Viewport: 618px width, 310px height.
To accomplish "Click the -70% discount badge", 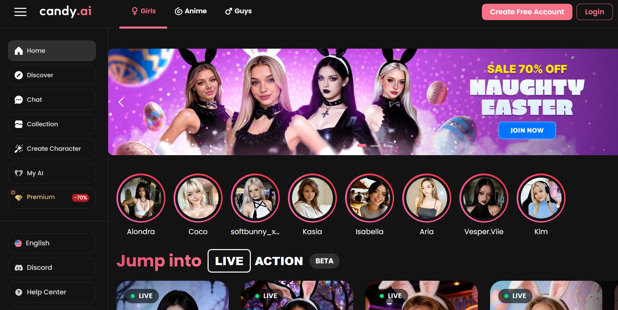I will [x=81, y=198].
